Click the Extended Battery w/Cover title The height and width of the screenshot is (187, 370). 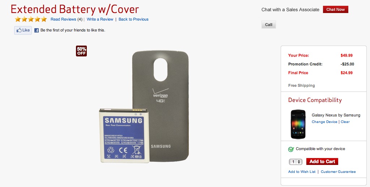pyautogui.click(x=75, y=9)
